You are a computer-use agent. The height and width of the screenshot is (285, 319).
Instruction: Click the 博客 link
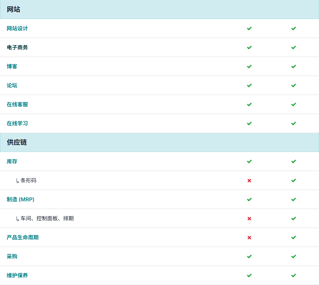click(x=12, y=67)
